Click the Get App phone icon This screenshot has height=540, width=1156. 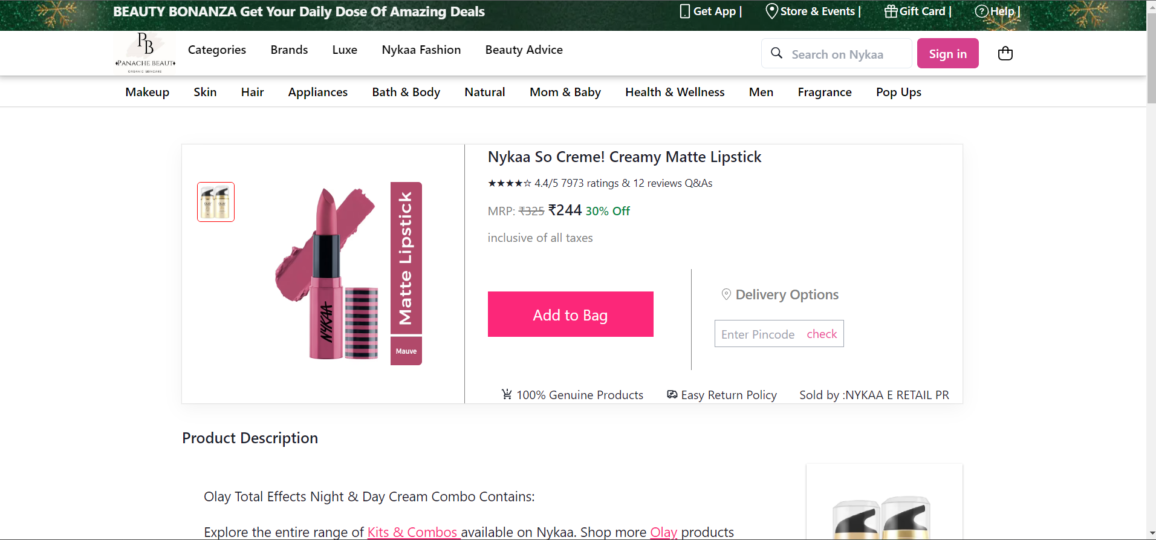tap(685, 11)
